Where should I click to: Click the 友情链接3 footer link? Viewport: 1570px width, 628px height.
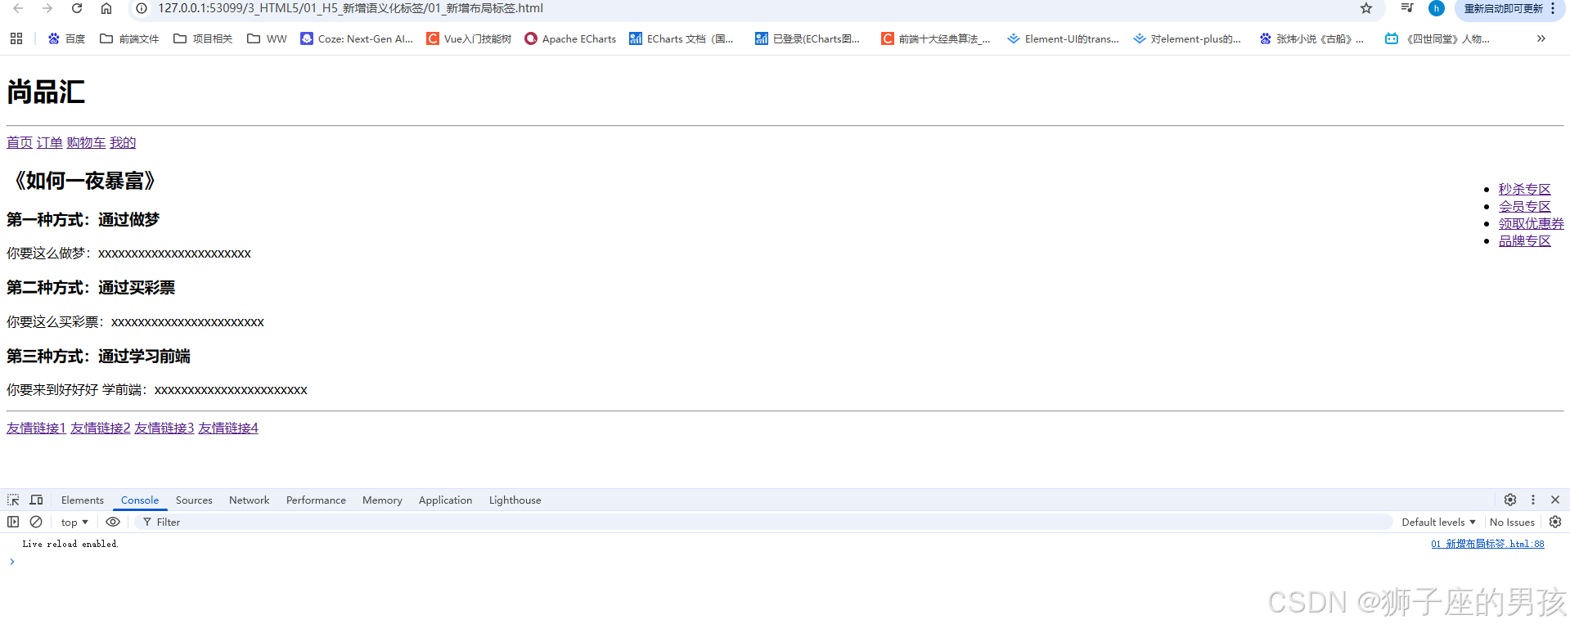(x=164, y=428)
